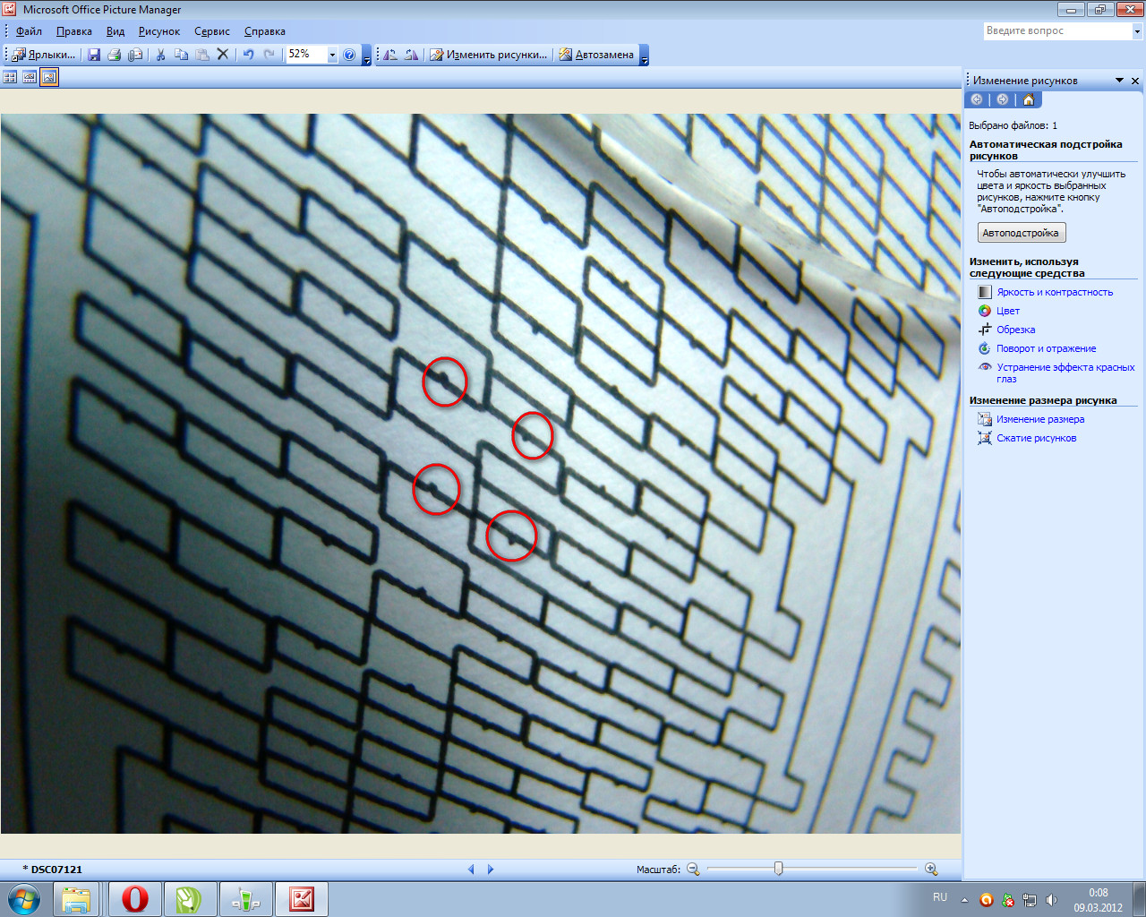Click the Изменить рисунки button
Image resolution: width=1146 pixels, height=917 pixels.
tap(489, 55)
